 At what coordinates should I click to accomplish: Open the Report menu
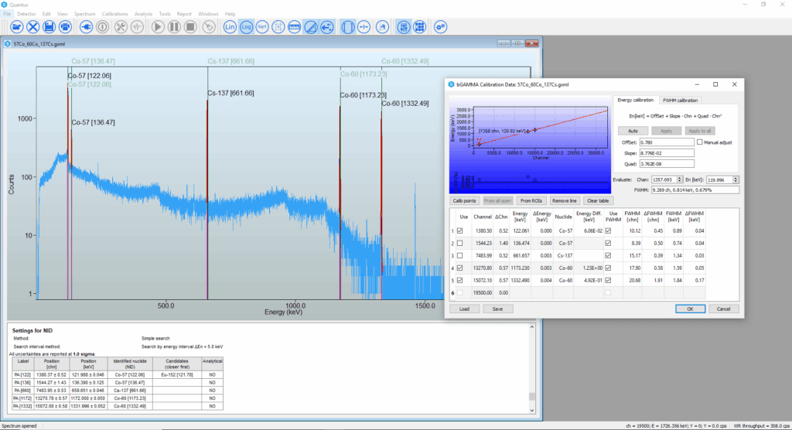184,14
